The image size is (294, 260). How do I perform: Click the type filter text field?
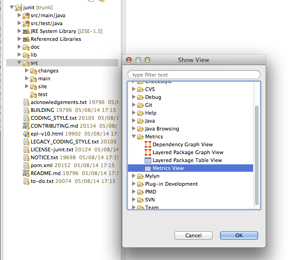click(x=194, y=75)
